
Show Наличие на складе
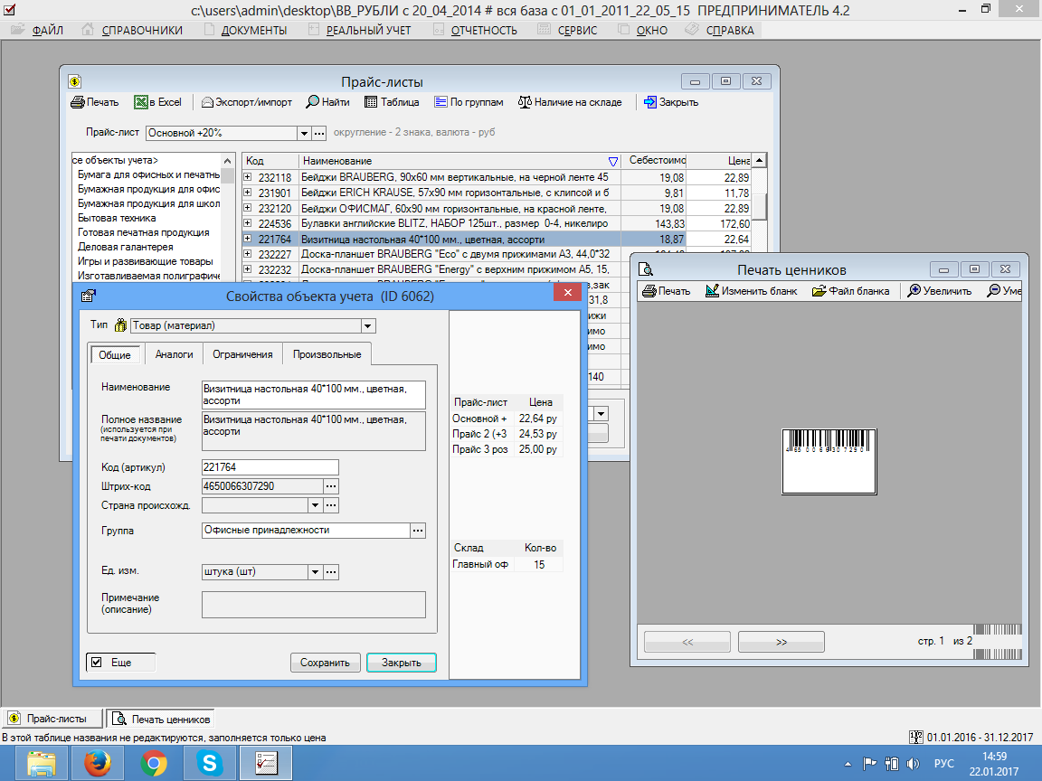click(570, 102)
